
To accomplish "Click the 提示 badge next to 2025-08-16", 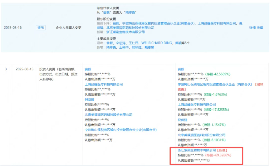I will coord(41,28).
